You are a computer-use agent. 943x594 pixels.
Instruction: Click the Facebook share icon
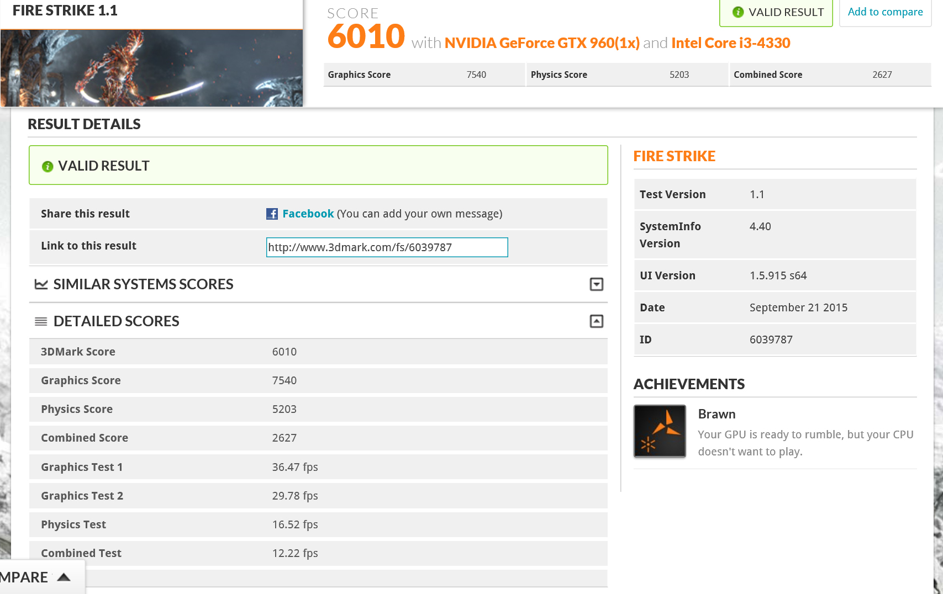click(272, 214)
